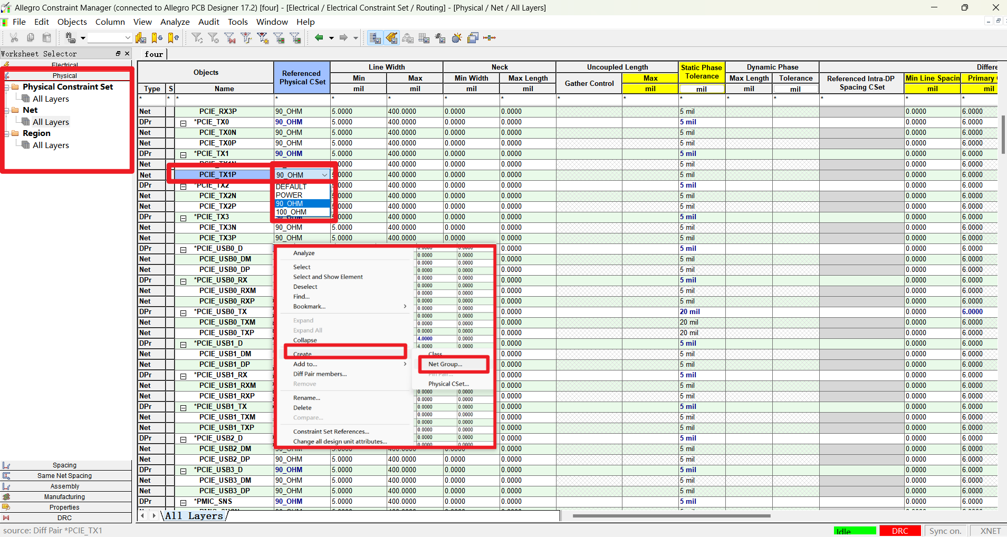Choose Physical CSet... in Create submenu
Image resolution: width=1007 pixels, height=537 pixels.
[448, 384]
